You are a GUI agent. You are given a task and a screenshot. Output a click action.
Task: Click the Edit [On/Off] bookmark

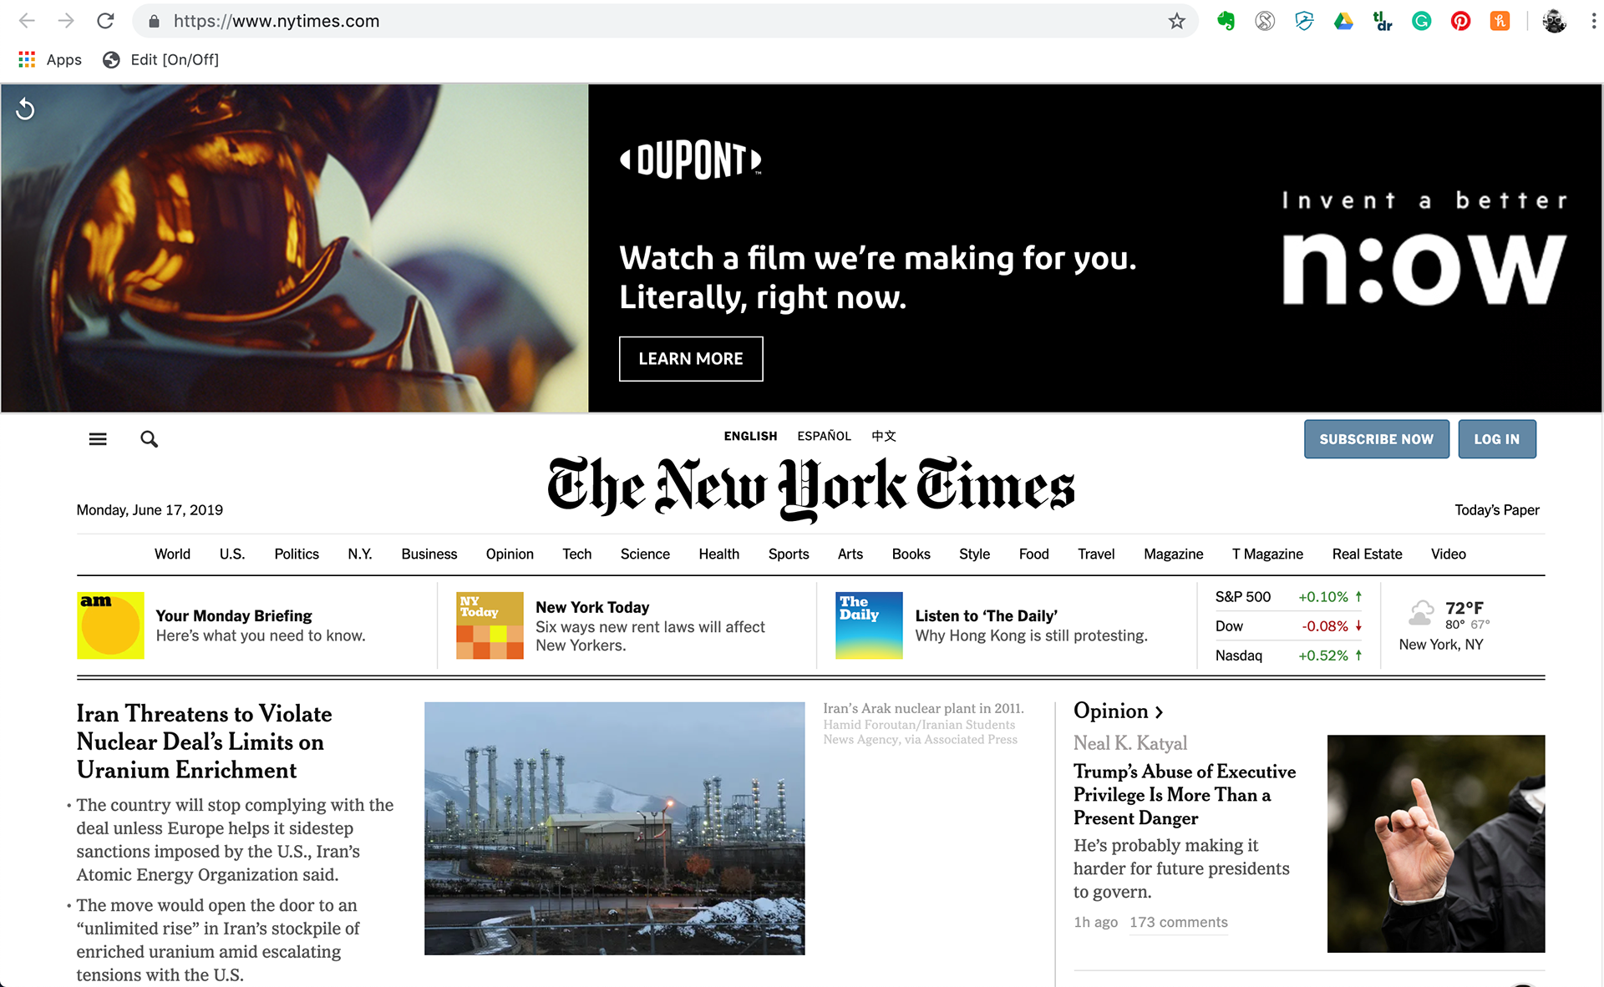(x=160, y=59)
